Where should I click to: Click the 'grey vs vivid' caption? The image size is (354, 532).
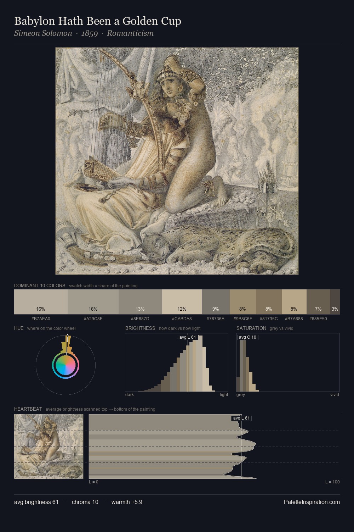281,328
